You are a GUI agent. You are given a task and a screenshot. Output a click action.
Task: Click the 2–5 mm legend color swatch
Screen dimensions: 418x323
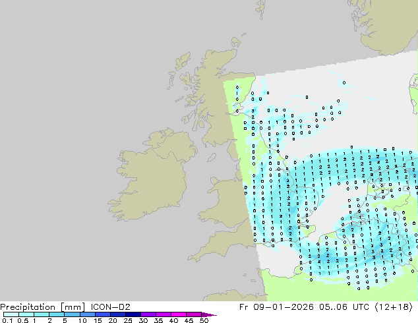point(57,314)
